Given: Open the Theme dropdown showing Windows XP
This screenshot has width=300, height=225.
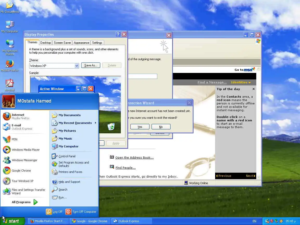Looking at the screenshot, I should pyautogui.click(x=77, y=66).
